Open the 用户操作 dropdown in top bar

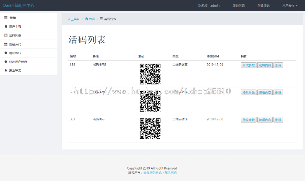tap(290, 6)
